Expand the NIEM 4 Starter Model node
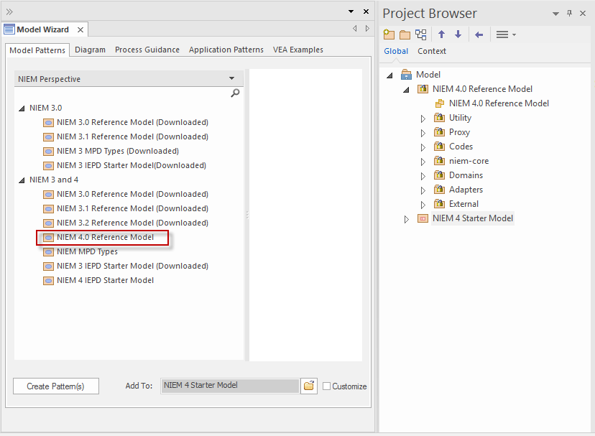 click(x=406, y=219)
